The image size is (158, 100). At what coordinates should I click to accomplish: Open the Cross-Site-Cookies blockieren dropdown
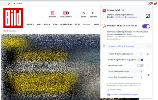point(125,77)
